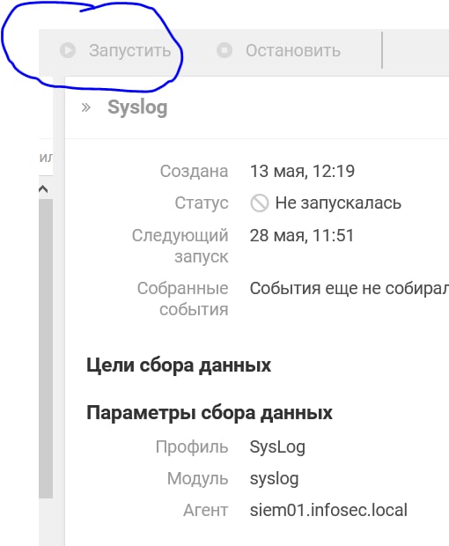449x546 pixels.
Task: Select status text Не запускалась
Action: 338,203
